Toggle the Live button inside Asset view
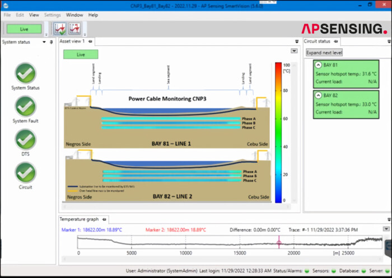 [x=80, y=54]
